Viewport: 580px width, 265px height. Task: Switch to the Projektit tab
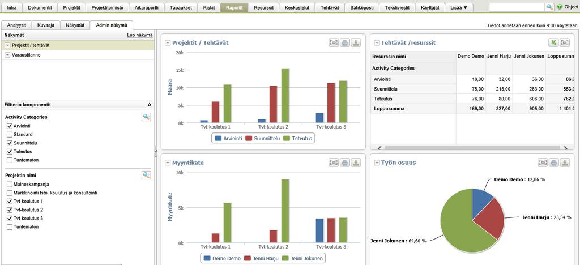coord(71,7)
